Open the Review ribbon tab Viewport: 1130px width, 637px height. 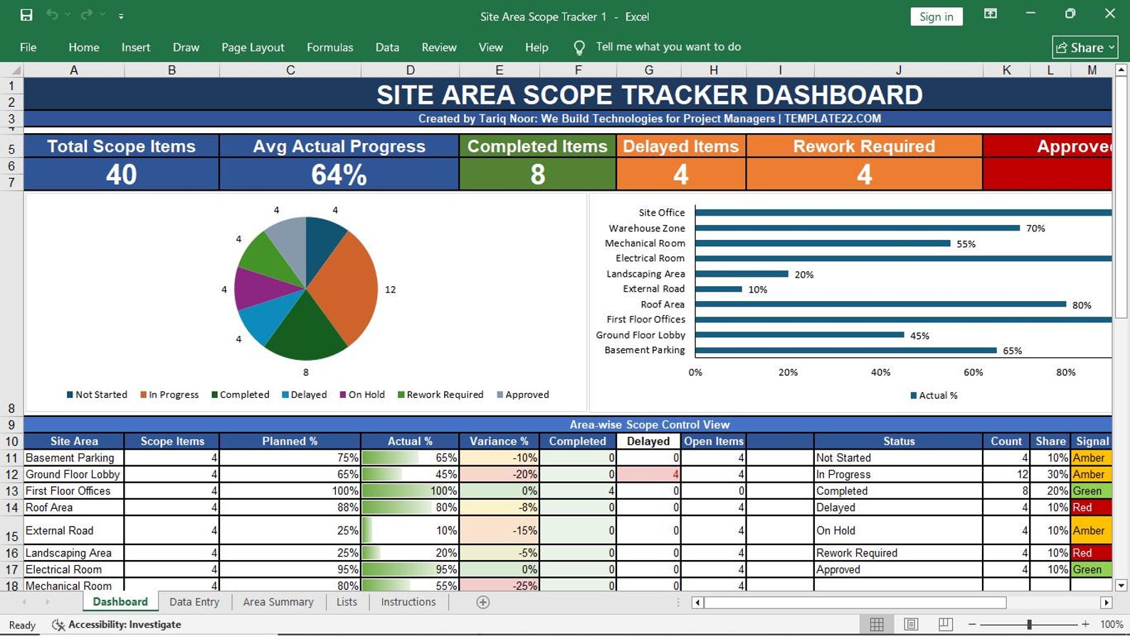[x=439, y=47]
